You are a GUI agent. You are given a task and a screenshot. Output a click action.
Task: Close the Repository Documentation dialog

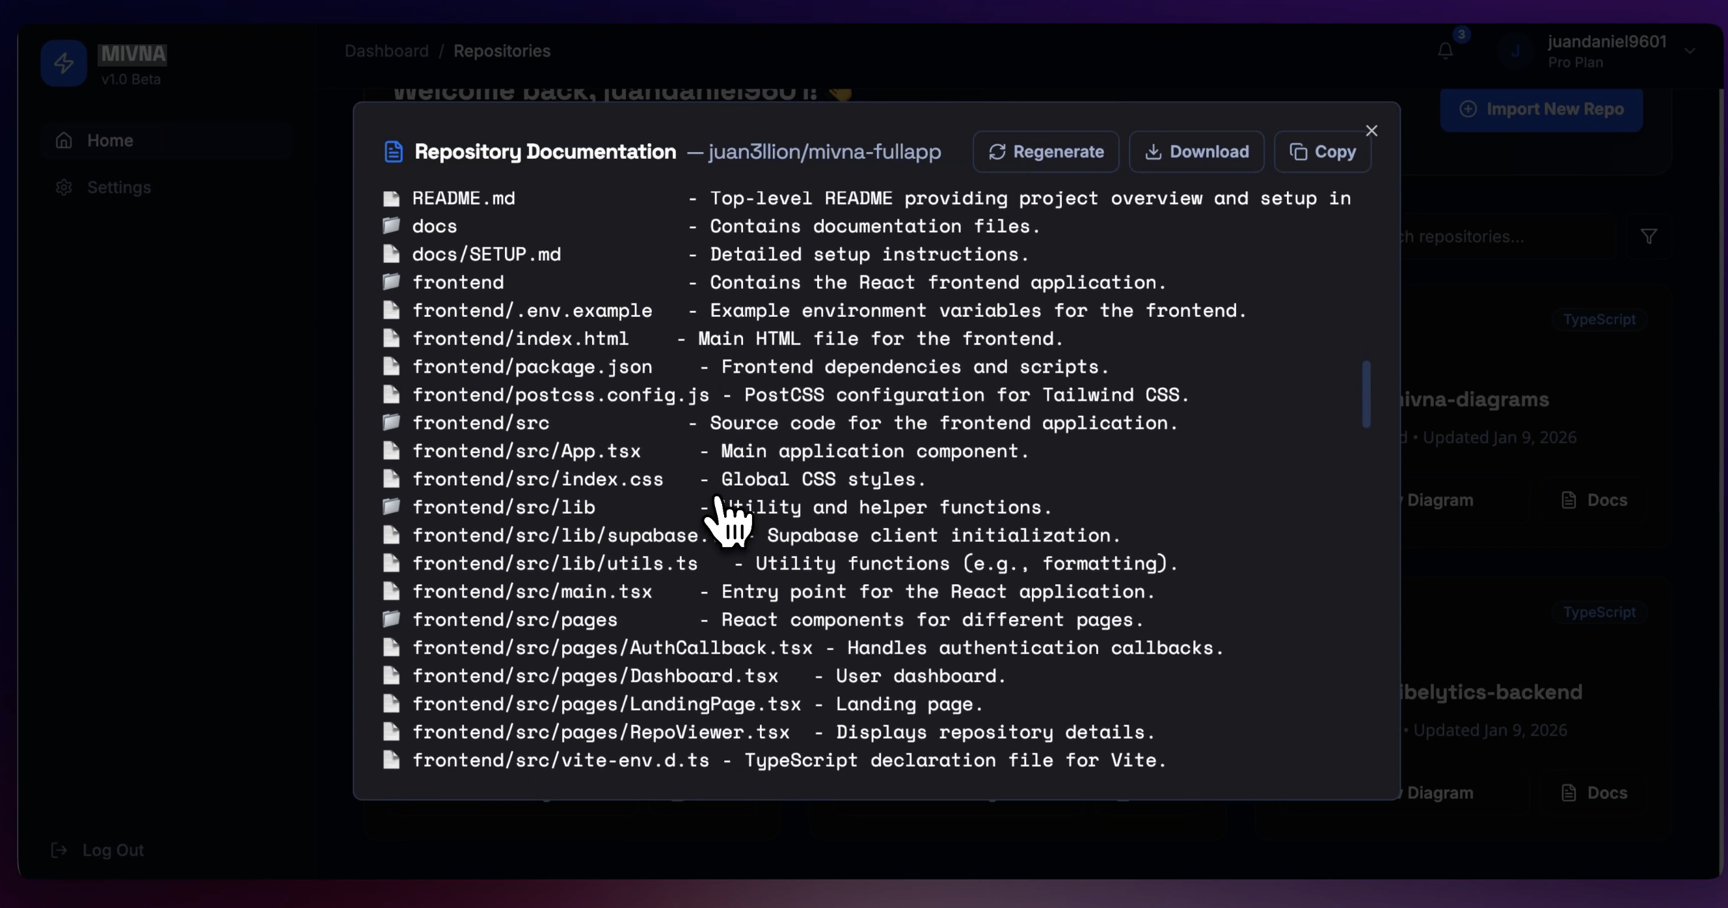tap(1371, 131)
